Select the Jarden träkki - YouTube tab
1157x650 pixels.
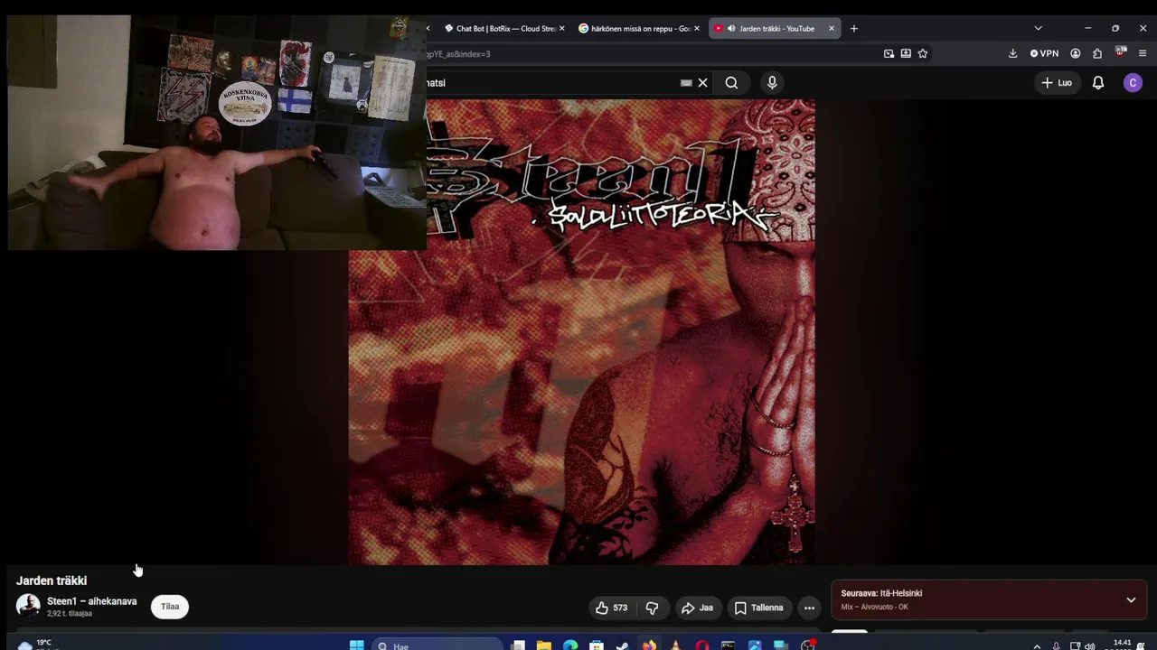click(774, 29)
